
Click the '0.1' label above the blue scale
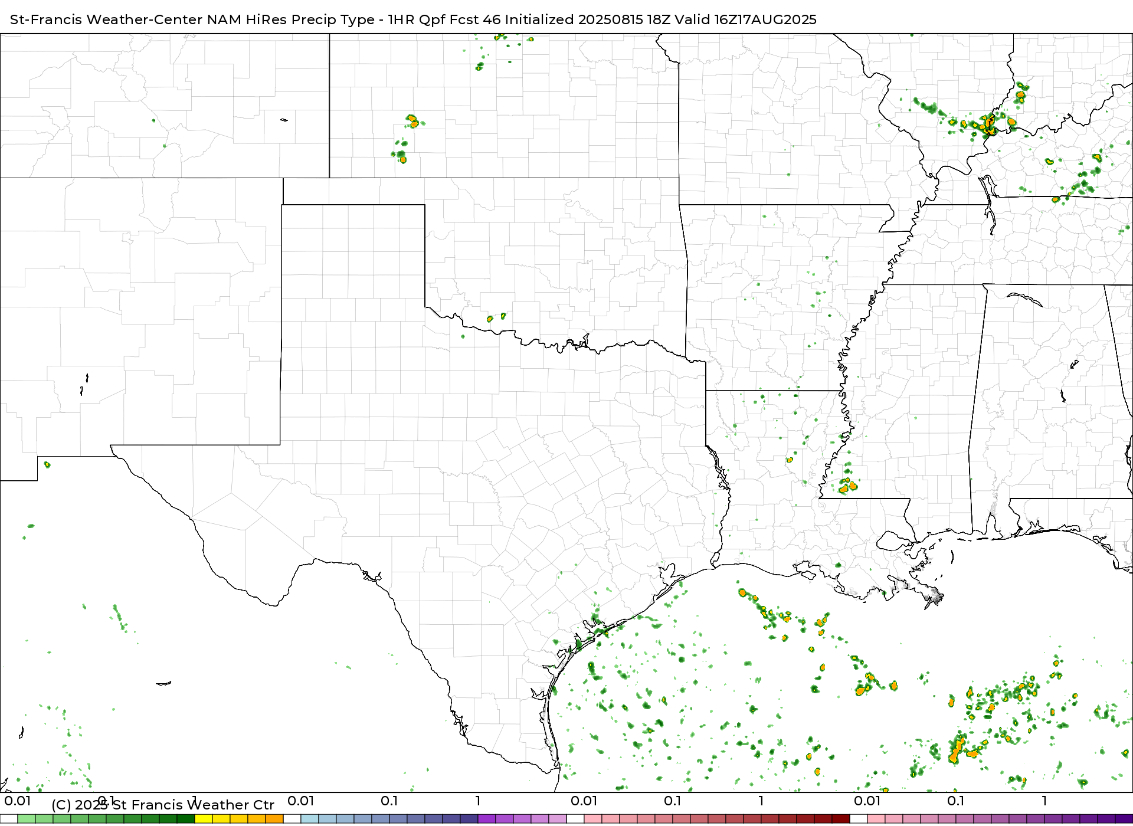[x=389, y=801]
